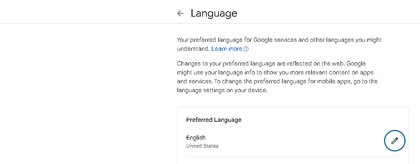The image size is (420, 164).
Task: Click the line starting 'Your preferred language for Google'
Action: 279,40
